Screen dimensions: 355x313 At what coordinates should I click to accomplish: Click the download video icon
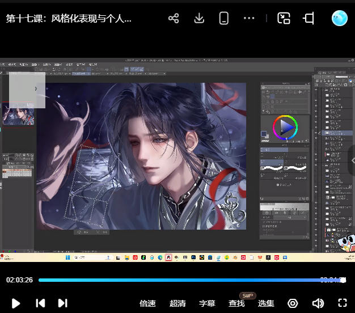[x=199, y=18]
